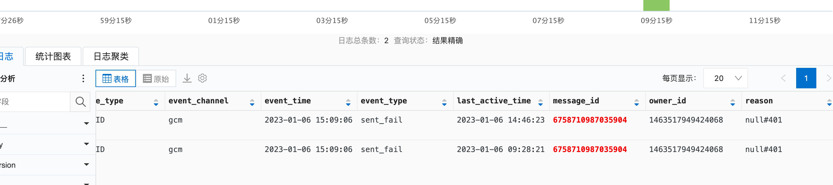
Task: Switch to table (表格) view
Action: pyautogui.click(x=115, y=78)
